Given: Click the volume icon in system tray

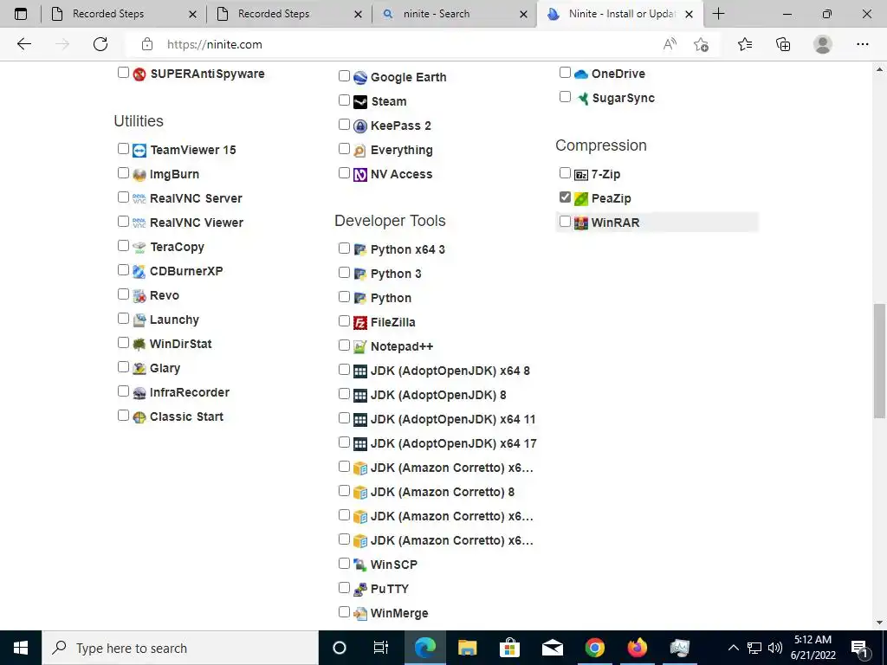Looking at the screenshot, I should pos(775,648).
